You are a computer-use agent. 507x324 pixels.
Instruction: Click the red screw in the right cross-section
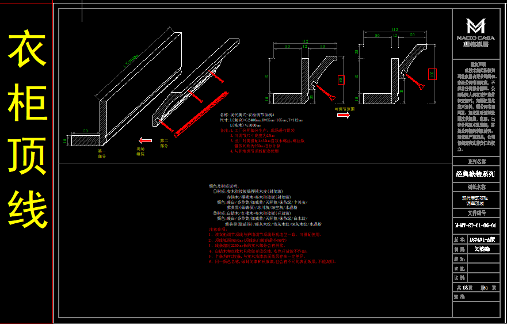[x=414, y=82]
